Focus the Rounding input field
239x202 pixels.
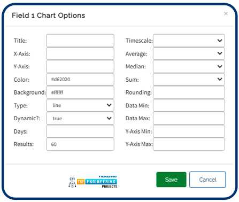[189, 92]
